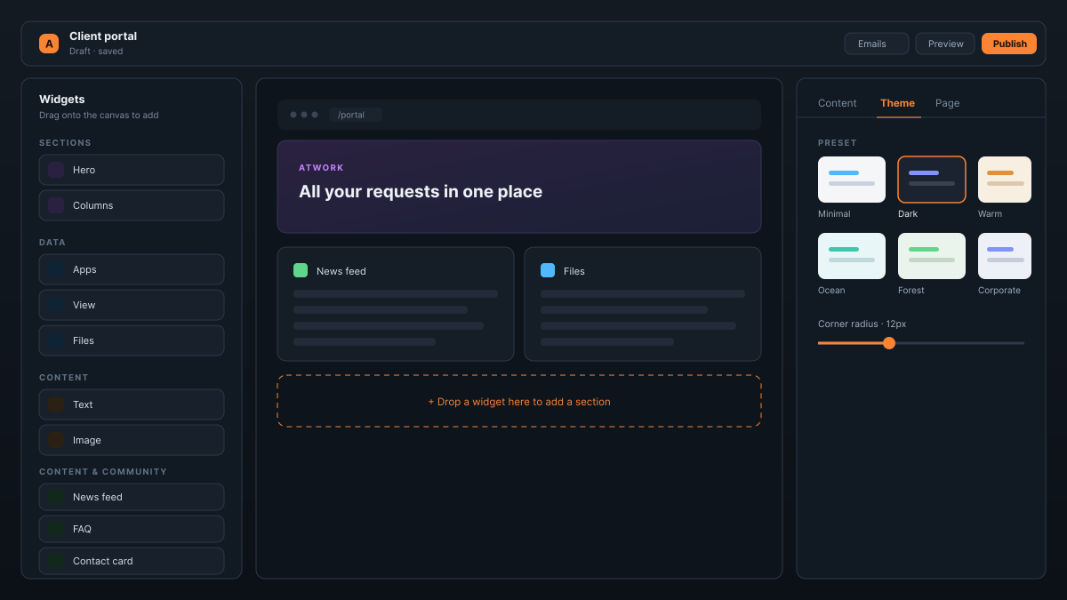Image resolution: width=1067 pixels, height=600 pixels.
Task: Apply the Minimal theme preset
Action: pos(852,180)
